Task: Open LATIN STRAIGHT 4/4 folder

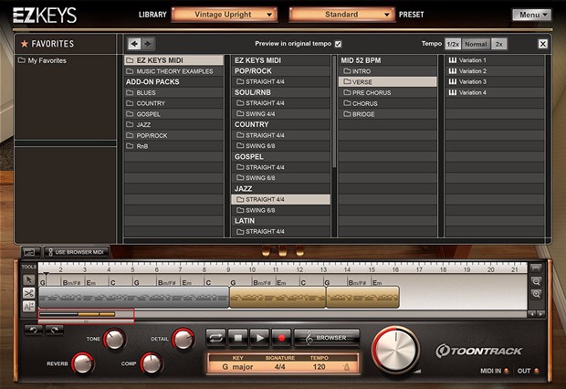Action: [x=280, y=232]
